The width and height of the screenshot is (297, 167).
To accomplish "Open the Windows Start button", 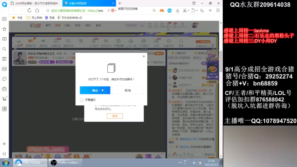I will coord(6,163).
